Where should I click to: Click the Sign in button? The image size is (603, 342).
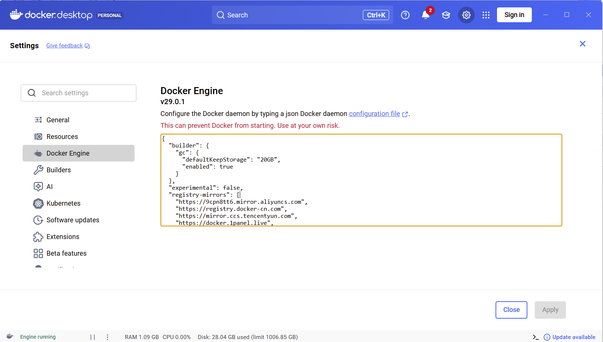[x=514, y=15]
